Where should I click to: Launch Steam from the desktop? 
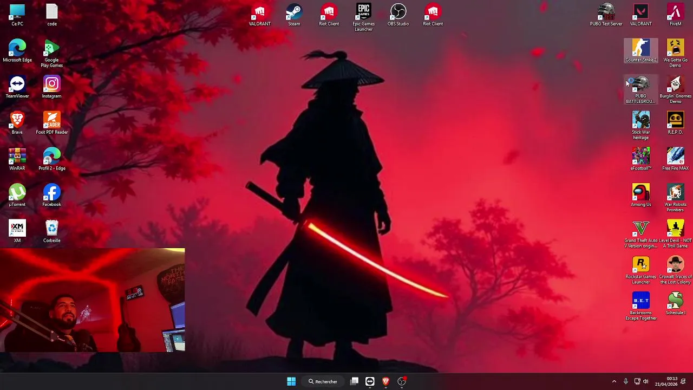point(294,15)
